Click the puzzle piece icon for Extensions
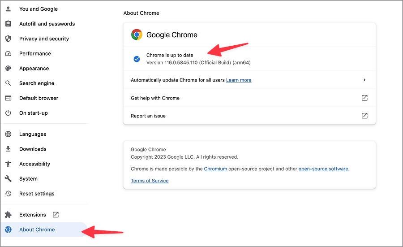 tap(8, 215)
